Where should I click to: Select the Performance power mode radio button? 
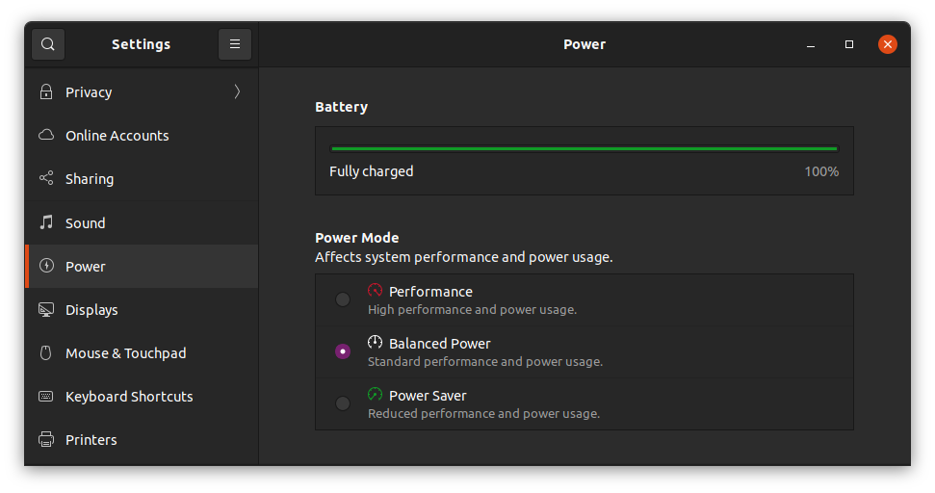coord(343,299)
